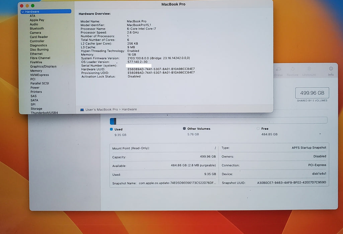Click the System Firmware Version value

[159, 58]
